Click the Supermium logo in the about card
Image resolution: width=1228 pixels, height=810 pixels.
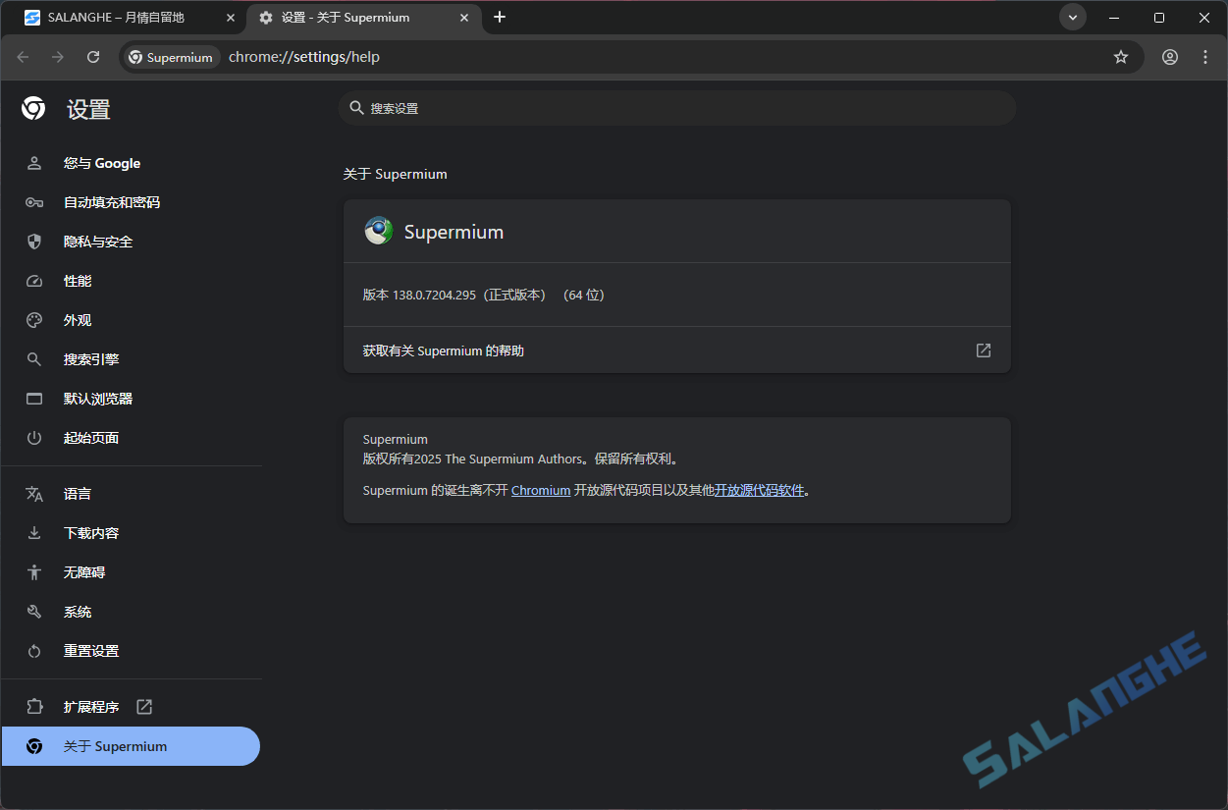click(x=378, y=231)
